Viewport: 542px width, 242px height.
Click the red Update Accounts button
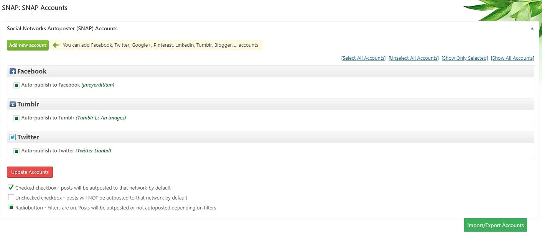(30, 172)
